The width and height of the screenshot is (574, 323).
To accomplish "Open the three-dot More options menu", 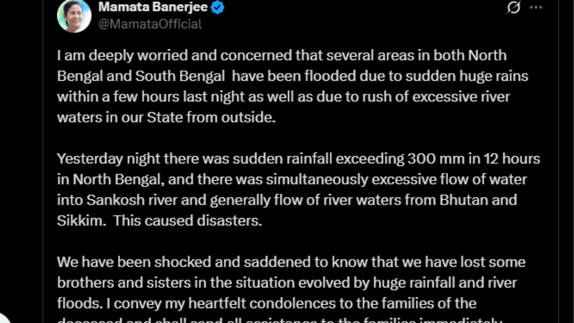I will pos(536,8).
